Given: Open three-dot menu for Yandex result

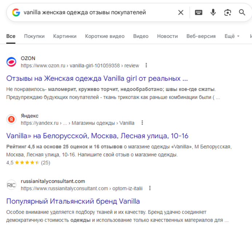Looking at the screenshot, I should tap(142, 123).
